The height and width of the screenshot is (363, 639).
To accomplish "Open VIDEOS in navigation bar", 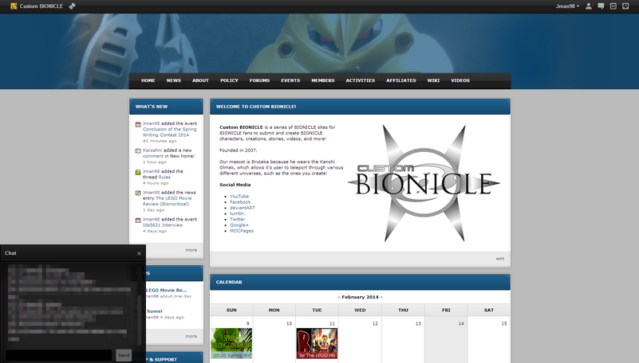I will pyautogui.click(x=460, y=80).
